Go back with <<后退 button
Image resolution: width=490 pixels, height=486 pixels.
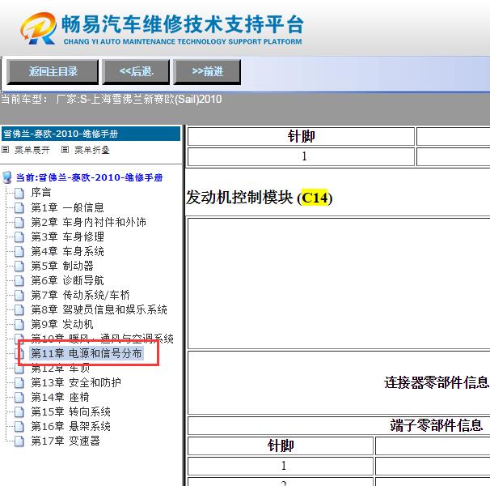pyautogui.click(x=136, y=72)
